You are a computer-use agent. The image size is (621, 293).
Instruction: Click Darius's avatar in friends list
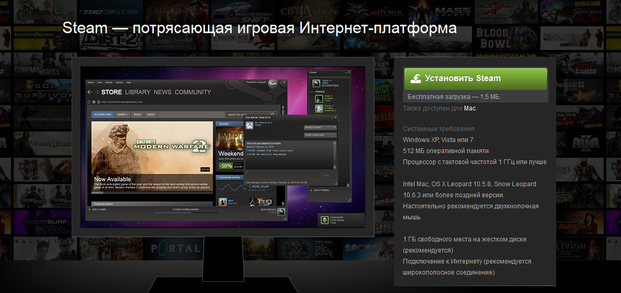click(319, 108)
